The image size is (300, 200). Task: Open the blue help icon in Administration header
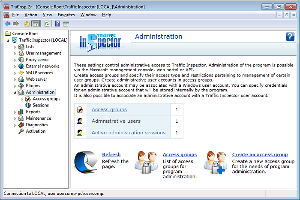[290, 36]
